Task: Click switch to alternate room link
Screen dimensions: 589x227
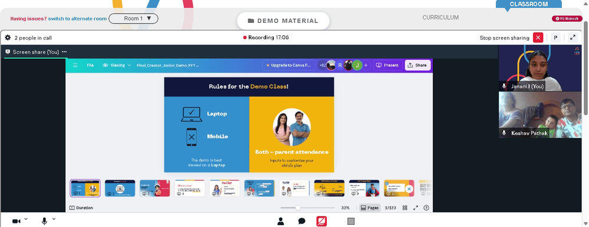Action: 77,18
